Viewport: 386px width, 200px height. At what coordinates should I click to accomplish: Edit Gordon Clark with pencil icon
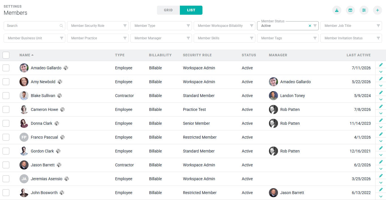pos(381,148)
